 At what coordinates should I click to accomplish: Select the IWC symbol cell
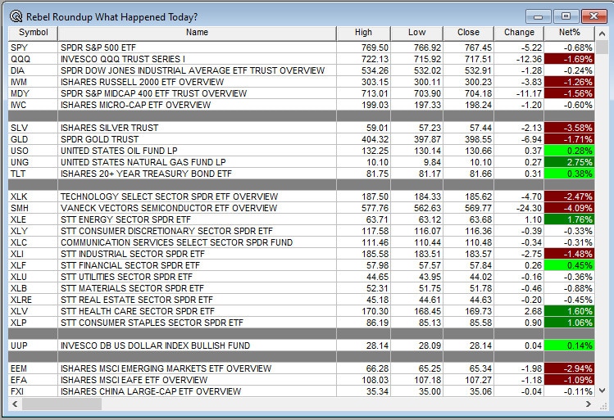pyautogui.click(x=33, y=105)
